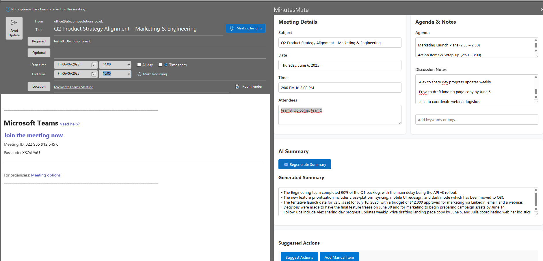The width and height of the screenshot is (543, 261).
Task: Click the Generated Summary scroll down arrow
Action: click(x=536, y=209)
